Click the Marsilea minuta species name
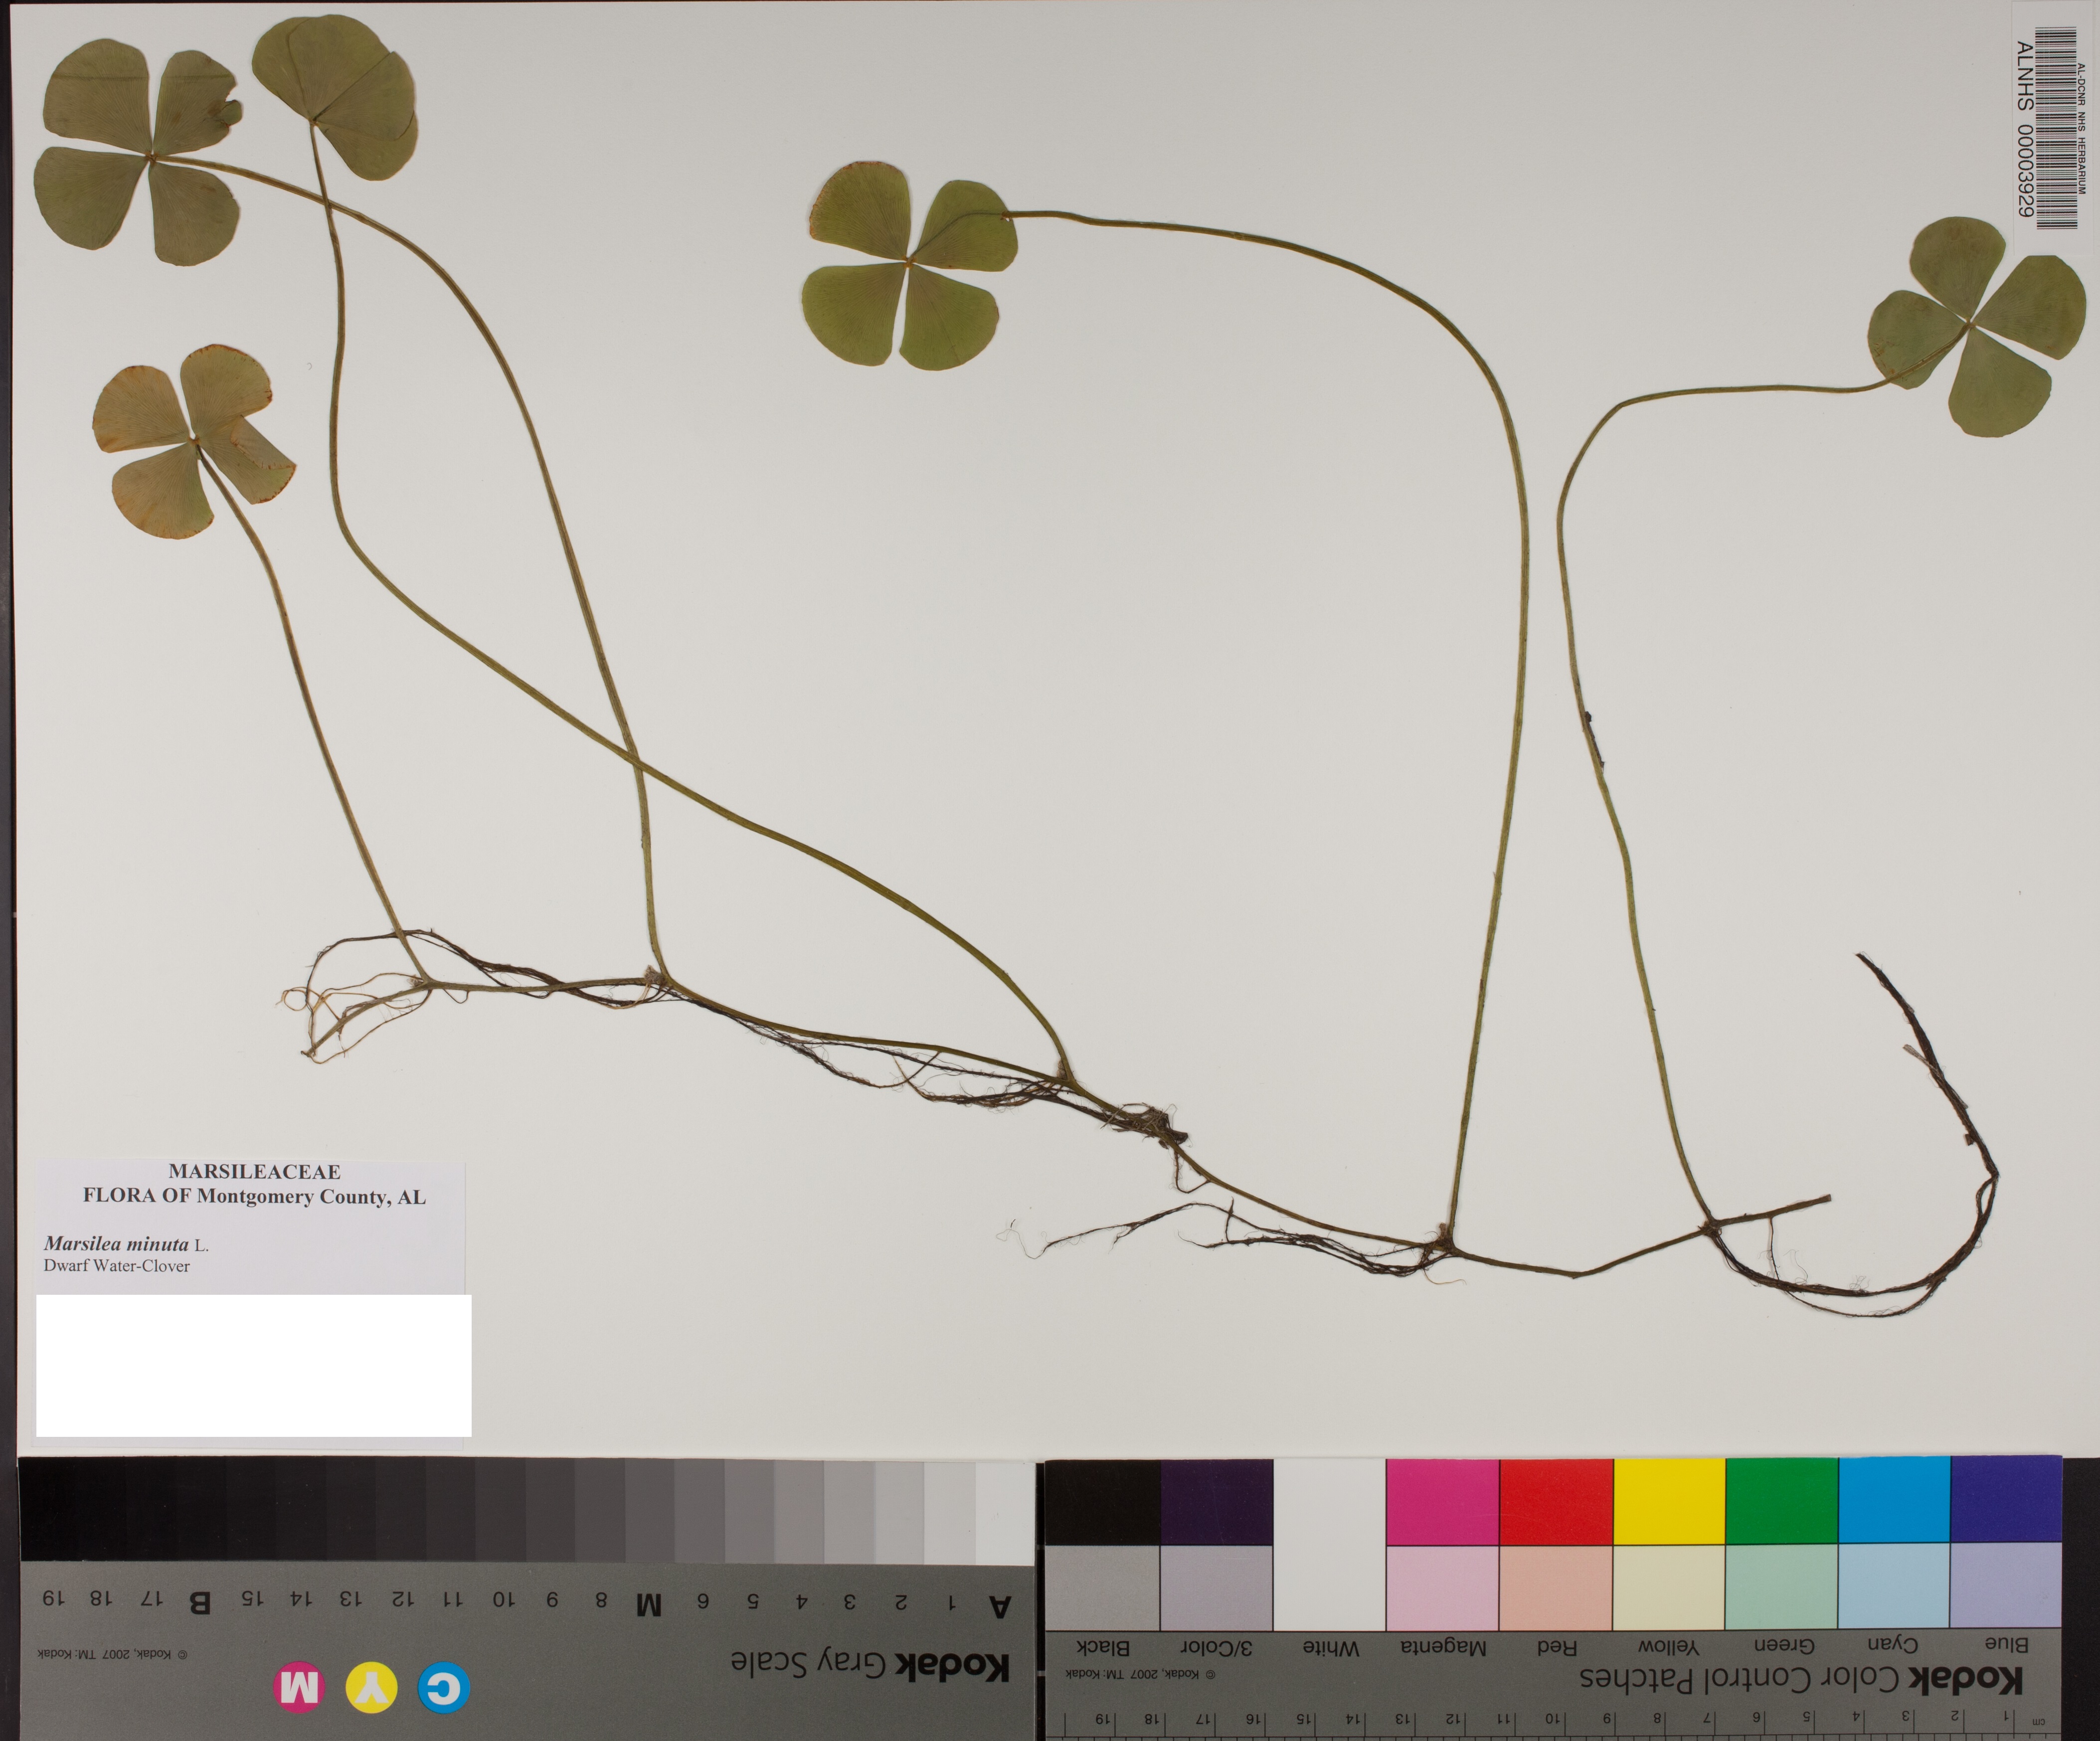2100x1741 pixels. [116, 1244]
